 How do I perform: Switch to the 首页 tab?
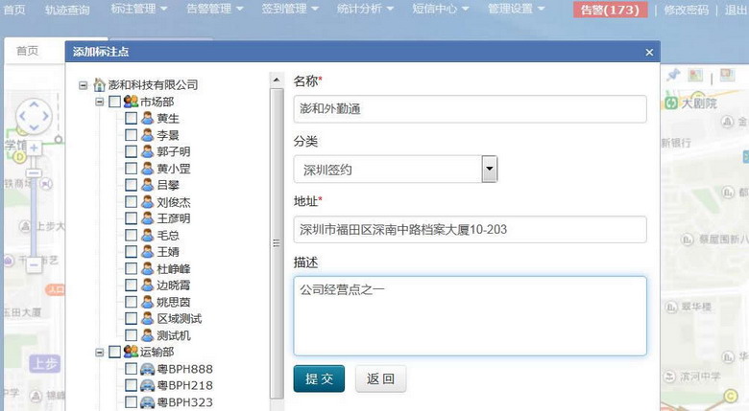coord(27,51)
